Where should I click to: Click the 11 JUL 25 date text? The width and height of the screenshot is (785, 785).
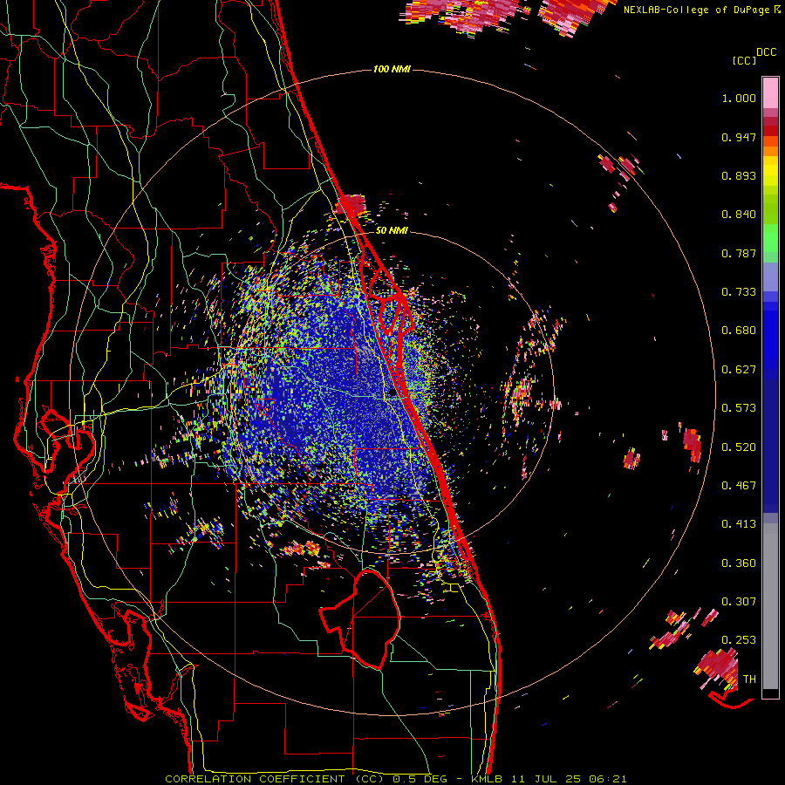click(x=546, y=779)
